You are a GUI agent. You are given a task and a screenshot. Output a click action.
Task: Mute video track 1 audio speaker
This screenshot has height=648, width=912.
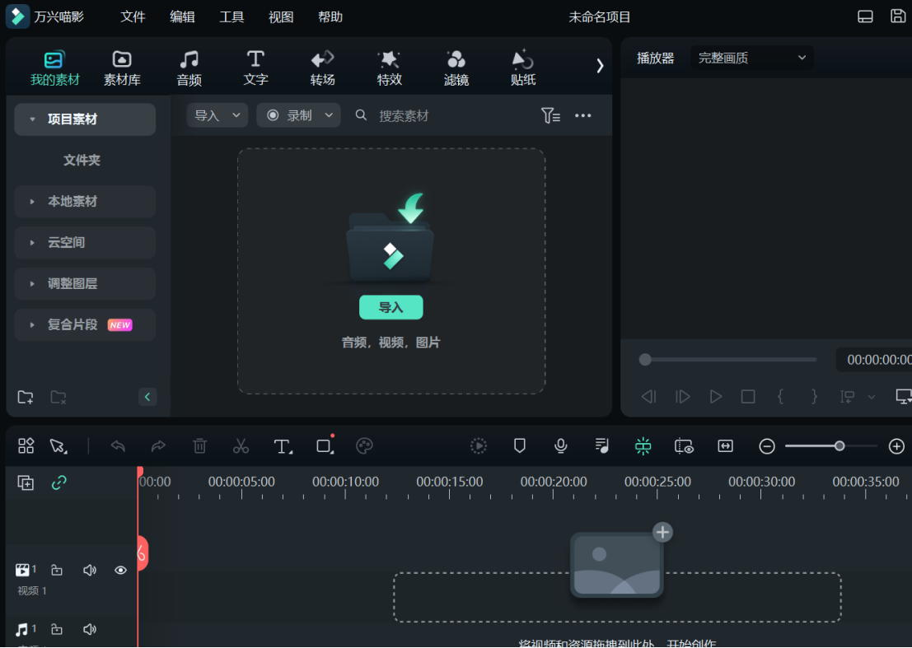coord(90,570)
